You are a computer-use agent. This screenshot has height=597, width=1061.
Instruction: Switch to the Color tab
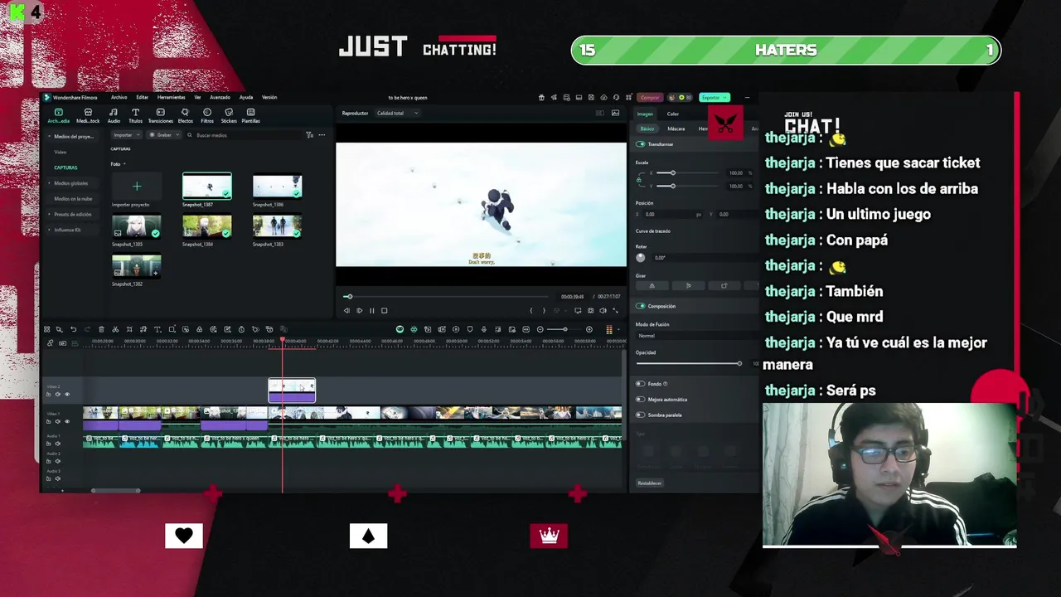(x=673, y=114)
